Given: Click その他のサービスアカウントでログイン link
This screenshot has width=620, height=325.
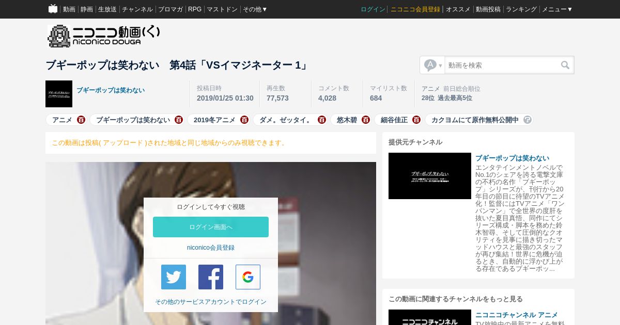Looking at the screenshot, I should pos(211,302).
